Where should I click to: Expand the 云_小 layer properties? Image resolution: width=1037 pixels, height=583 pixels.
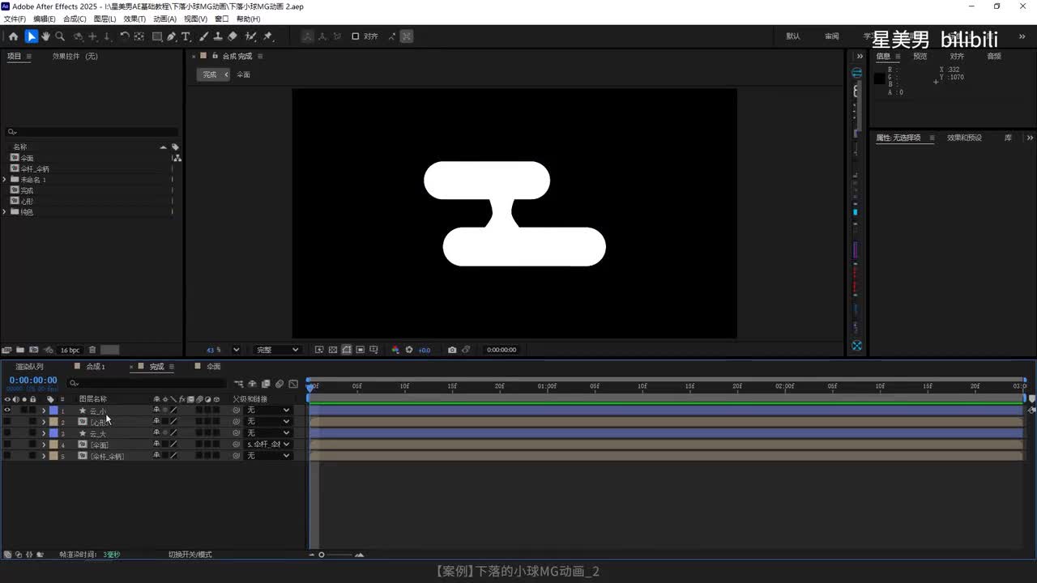[x=44, y=411]
